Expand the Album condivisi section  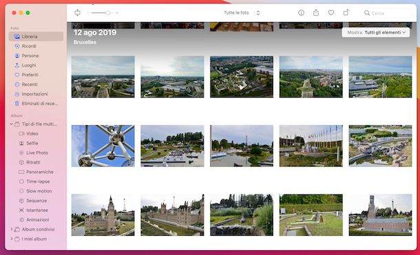click(x=11, y=230)
